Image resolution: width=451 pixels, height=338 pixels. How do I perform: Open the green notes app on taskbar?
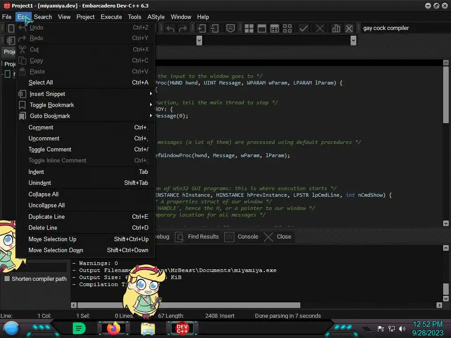79,328
